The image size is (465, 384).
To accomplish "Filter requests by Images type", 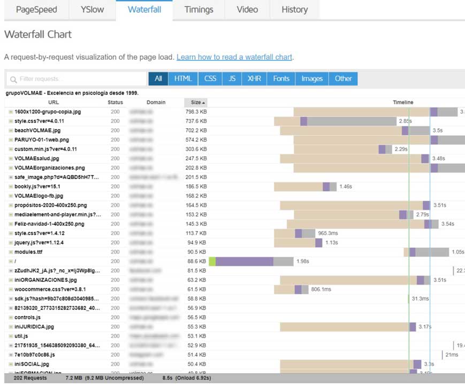I will [311, 79].
